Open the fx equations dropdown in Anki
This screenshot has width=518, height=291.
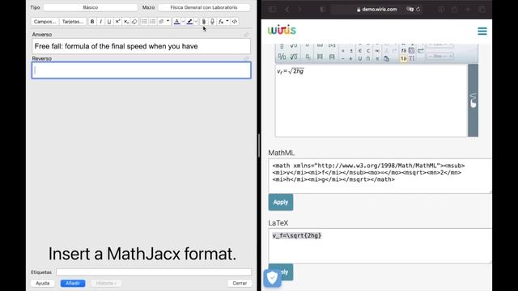pos(223,22)
